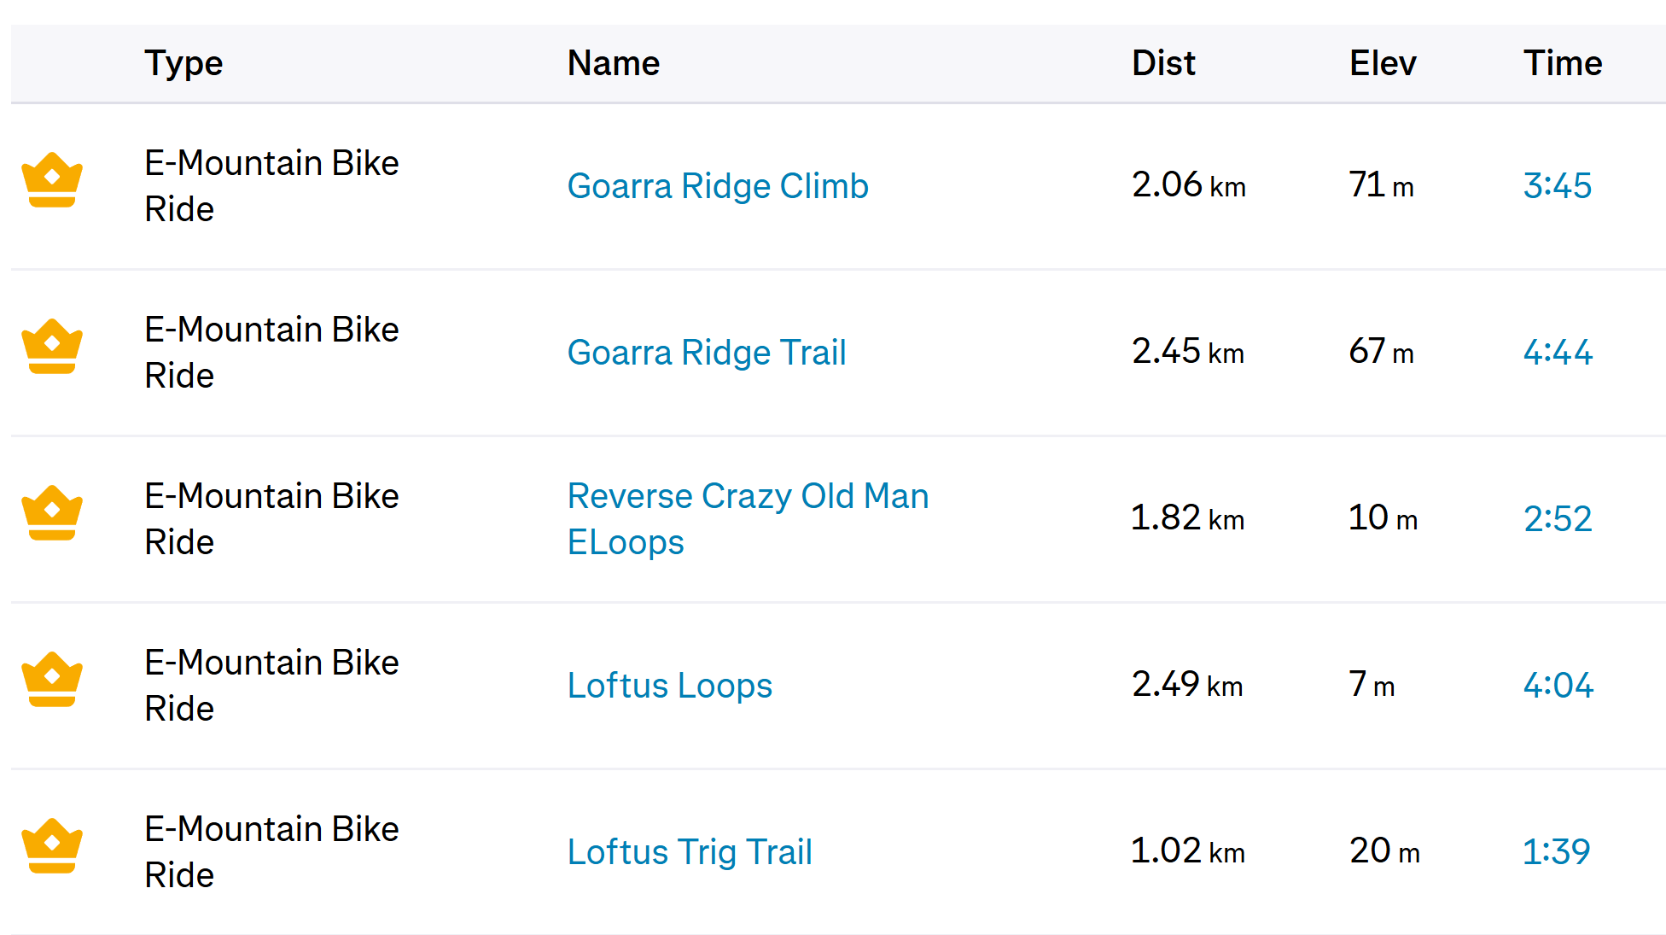
Task: Click the Name column header
Action: click(x=614, y=63)
